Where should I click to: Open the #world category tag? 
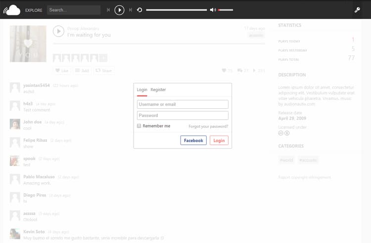(x=286, y=160)
